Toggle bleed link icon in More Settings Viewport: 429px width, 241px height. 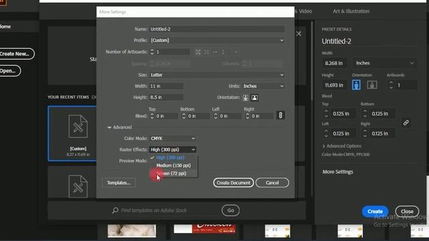click(x=280, y=115)
